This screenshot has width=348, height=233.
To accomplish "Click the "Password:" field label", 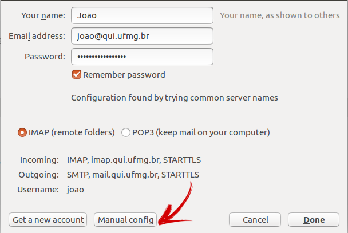I will pos(45,57).
